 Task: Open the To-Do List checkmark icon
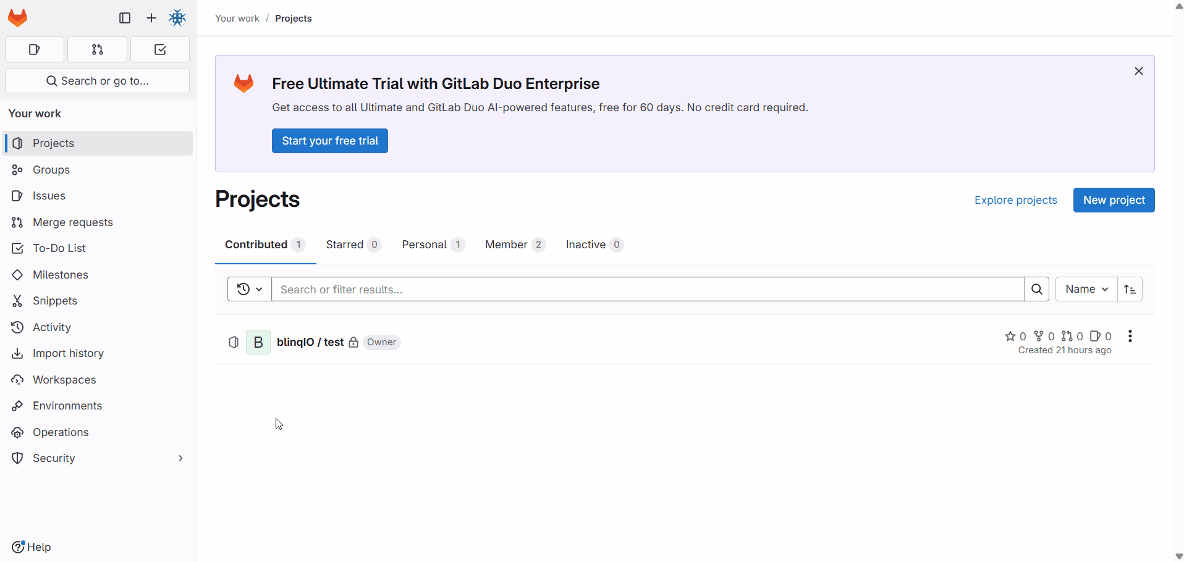[x=159, y=49]
